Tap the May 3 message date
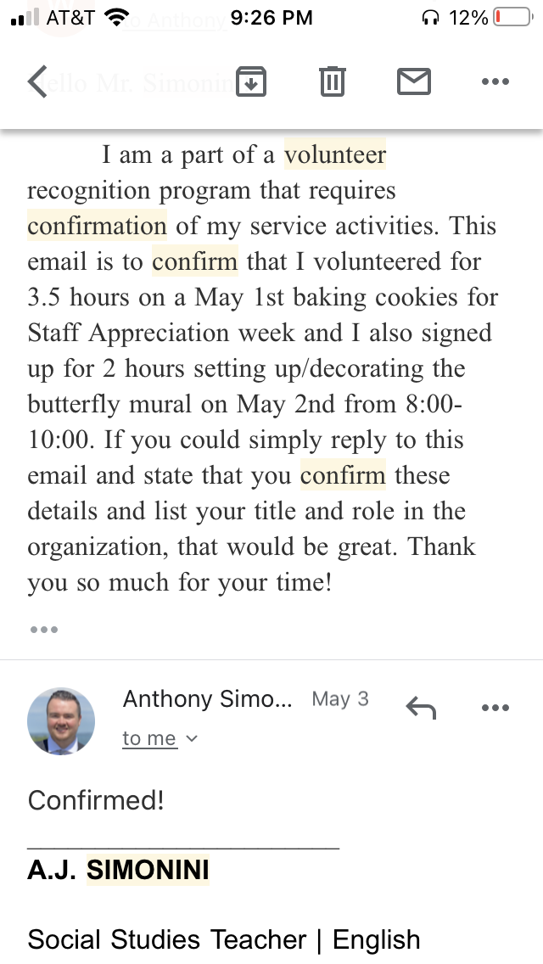Viewport: 543px width, 964px height. [340, 699]
